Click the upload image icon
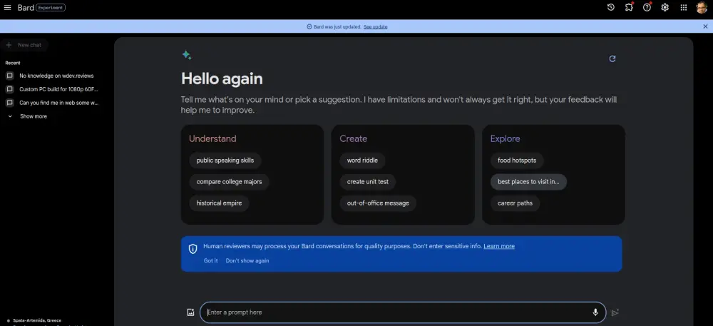The width and height of the screenshot is (713, 326). coord(190,312)
